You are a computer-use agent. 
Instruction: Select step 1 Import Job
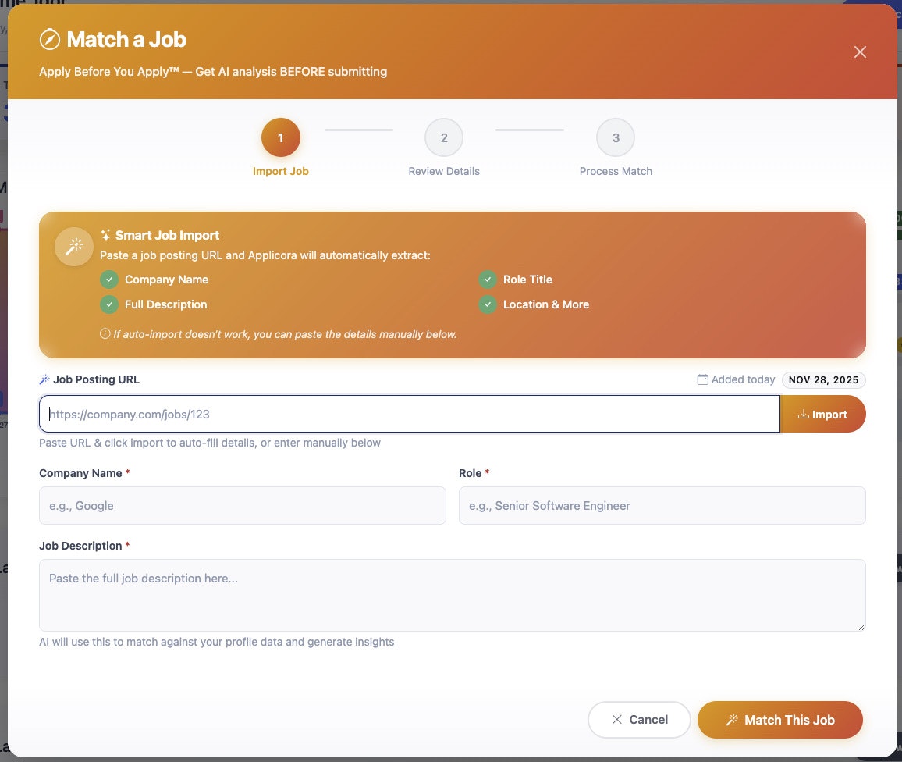280,137
